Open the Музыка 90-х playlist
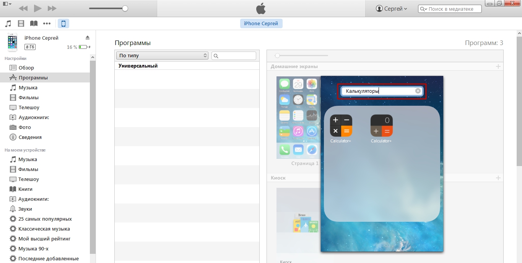The image size is (522, 263). [x=33, y=248]
